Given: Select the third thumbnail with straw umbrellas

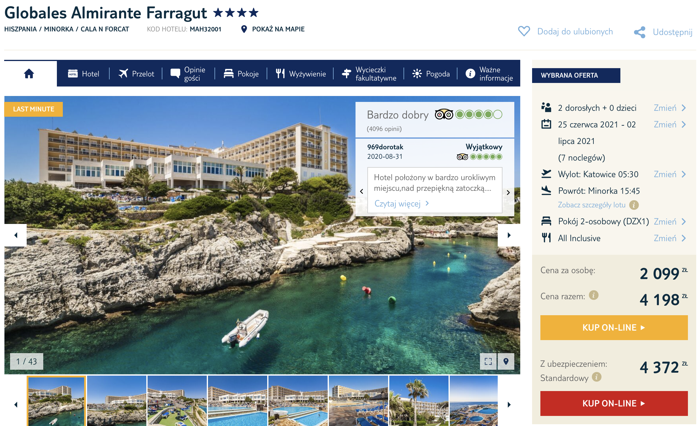Looking at the screenshot, I should pos(177,401).
